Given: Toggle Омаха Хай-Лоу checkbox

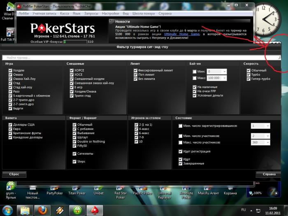Looking at the screenshot, I should click(10, 79).
